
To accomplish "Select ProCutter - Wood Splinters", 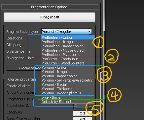I will pos(68,63).
